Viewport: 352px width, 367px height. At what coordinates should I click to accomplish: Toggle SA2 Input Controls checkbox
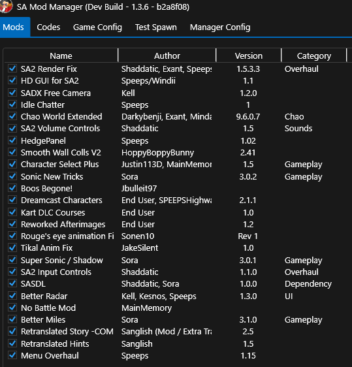12,272
